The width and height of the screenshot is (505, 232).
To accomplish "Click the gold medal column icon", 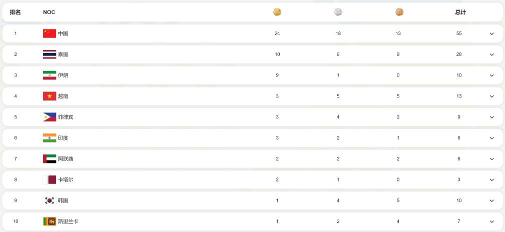I will (277, 12).
